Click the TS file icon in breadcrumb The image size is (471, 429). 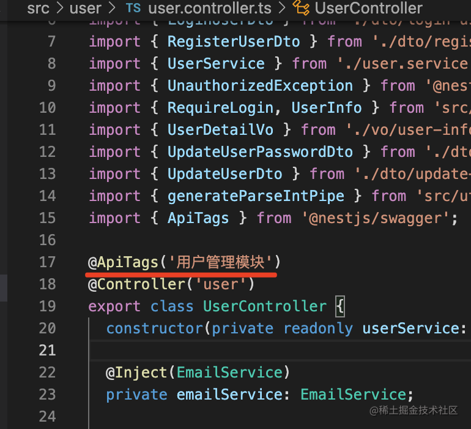133,8
